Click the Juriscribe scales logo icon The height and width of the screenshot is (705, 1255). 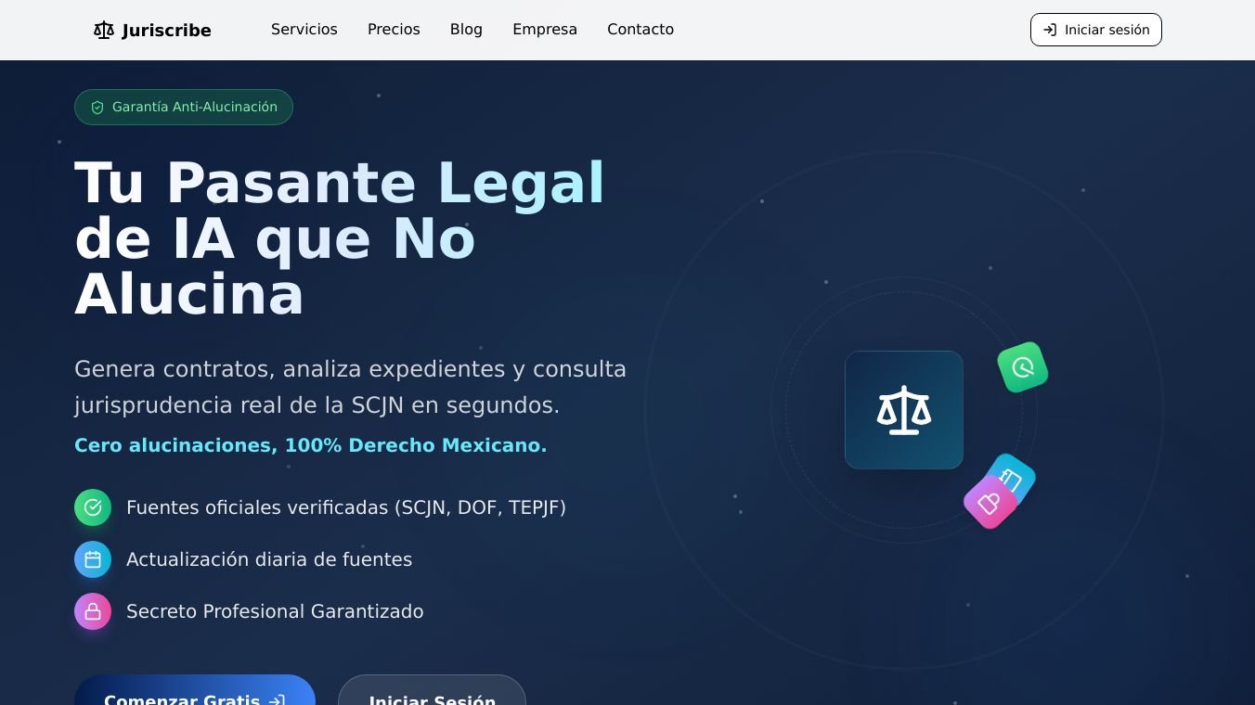pos(104,31)
